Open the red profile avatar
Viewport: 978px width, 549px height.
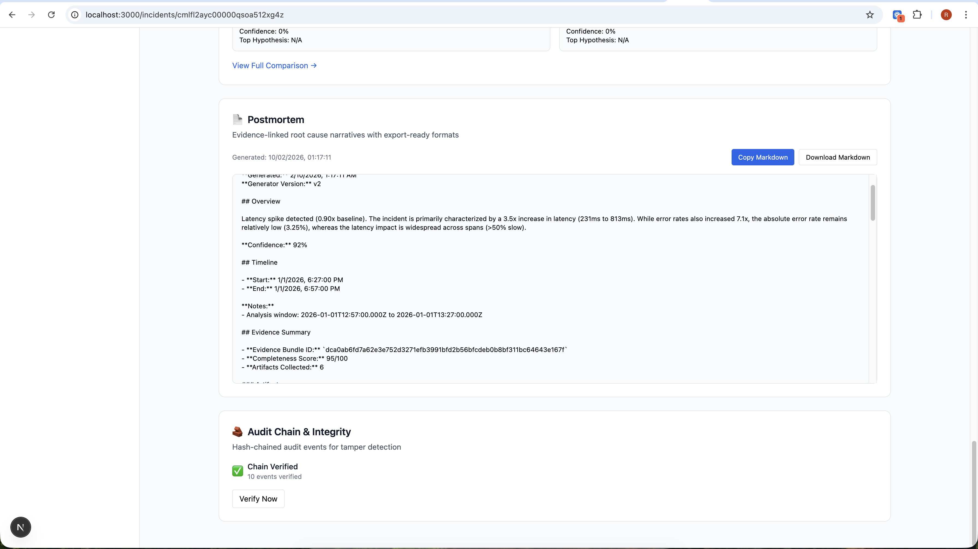click(x=946, y=15)
